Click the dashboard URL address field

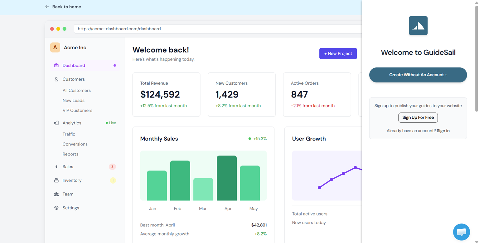coord(215,29)
